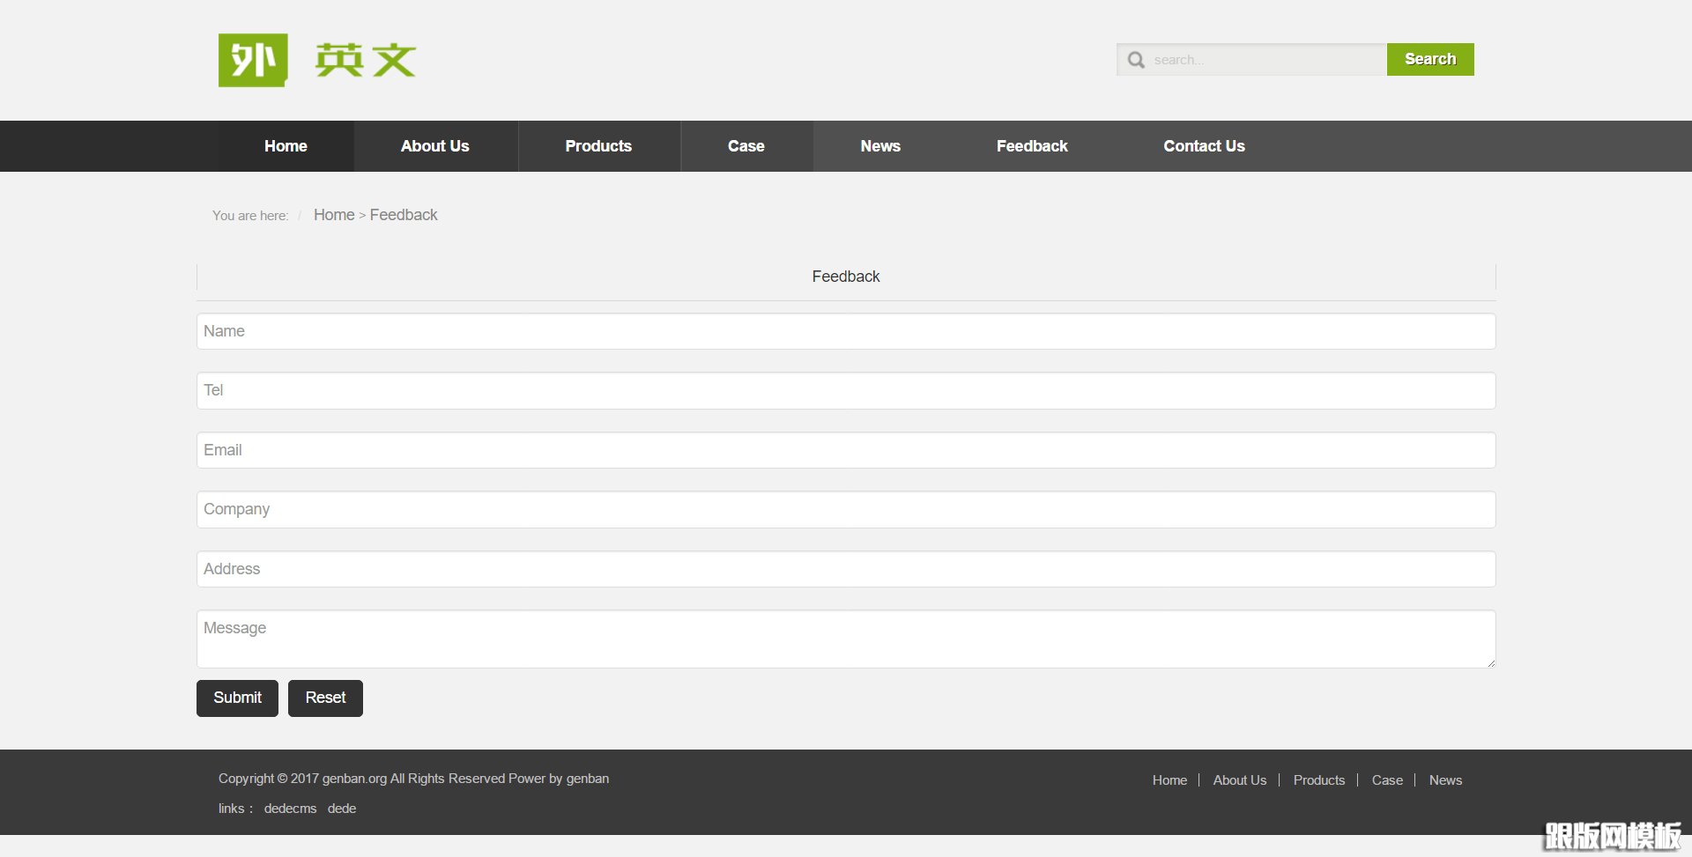Click inside the Message textarea
The height and width of the screenshot is (857, 1692).
point(845,639)
